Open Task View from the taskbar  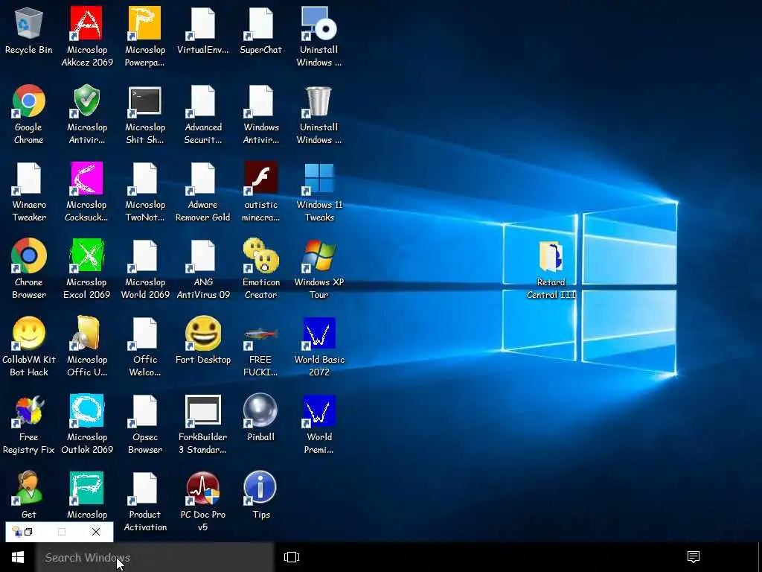(x=292, y=557)
